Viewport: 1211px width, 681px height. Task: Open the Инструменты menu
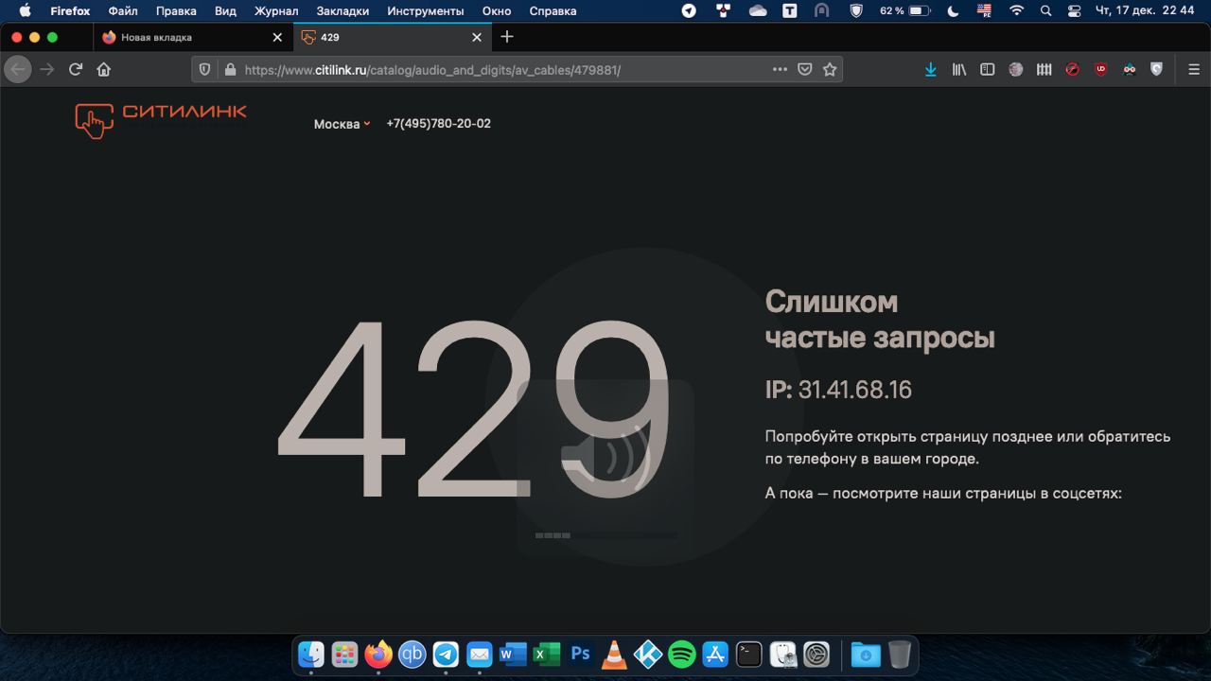tap(426, 11)
